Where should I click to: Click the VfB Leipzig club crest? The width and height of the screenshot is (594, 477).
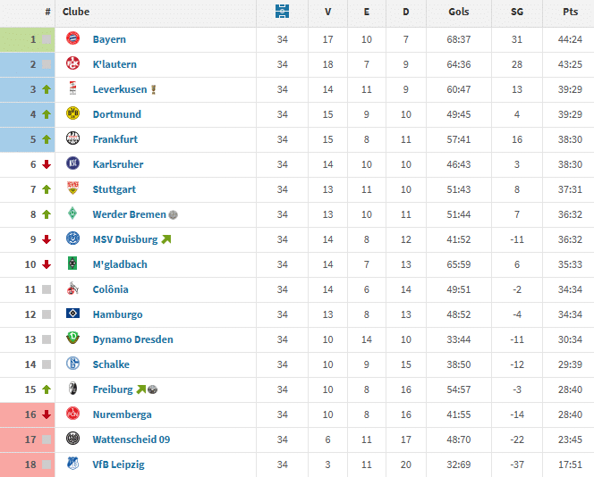(x=72, y=464)
